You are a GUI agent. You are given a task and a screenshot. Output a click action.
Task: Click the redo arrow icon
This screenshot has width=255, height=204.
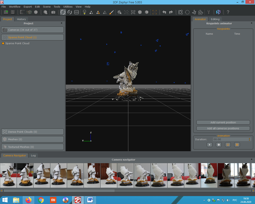171,12
